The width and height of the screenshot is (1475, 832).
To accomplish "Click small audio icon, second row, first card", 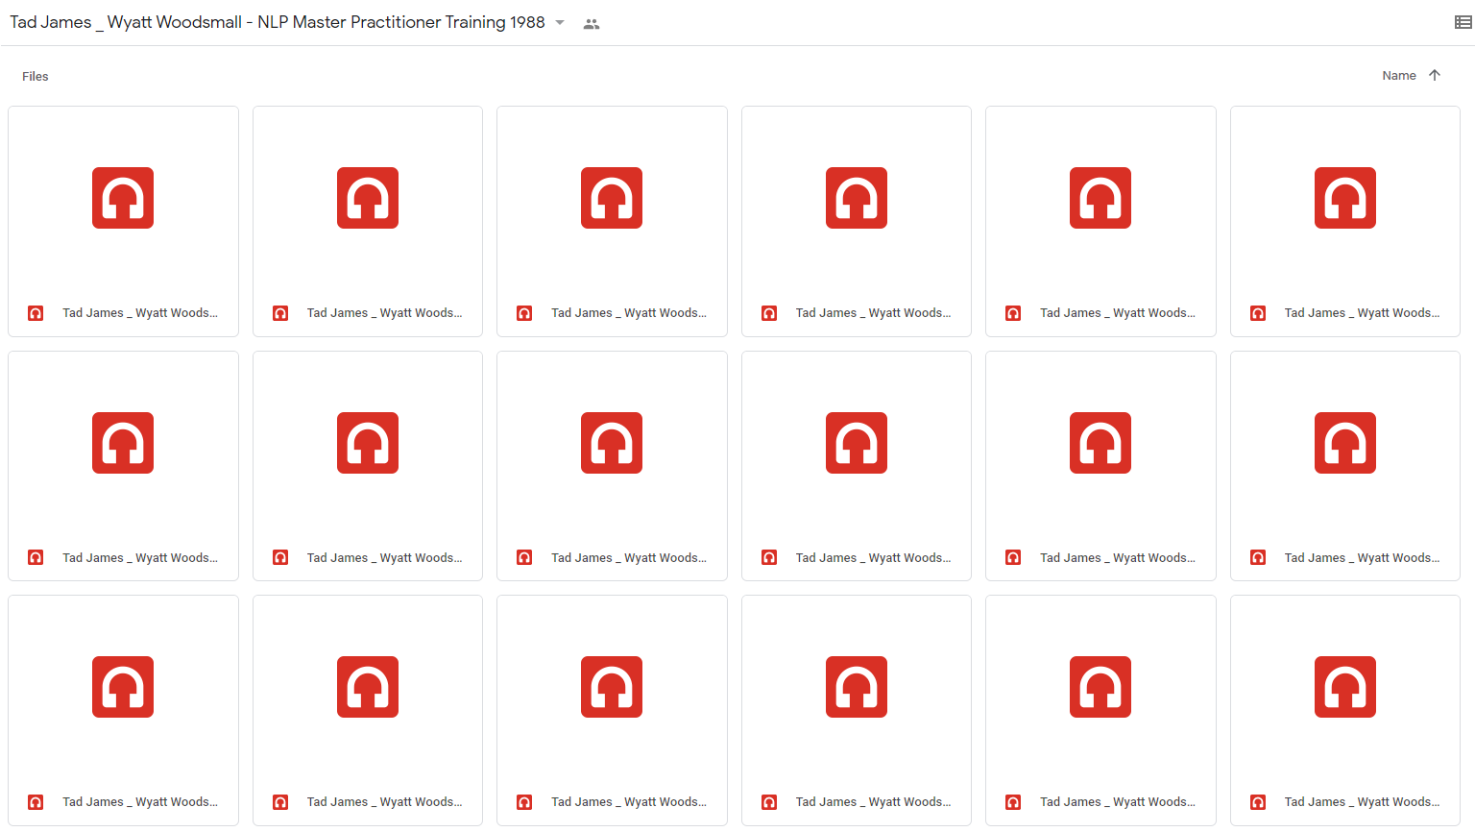I will [36, 557].
